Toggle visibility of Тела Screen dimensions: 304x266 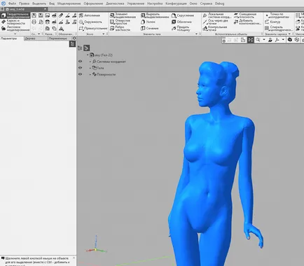[x=81, y=68]
